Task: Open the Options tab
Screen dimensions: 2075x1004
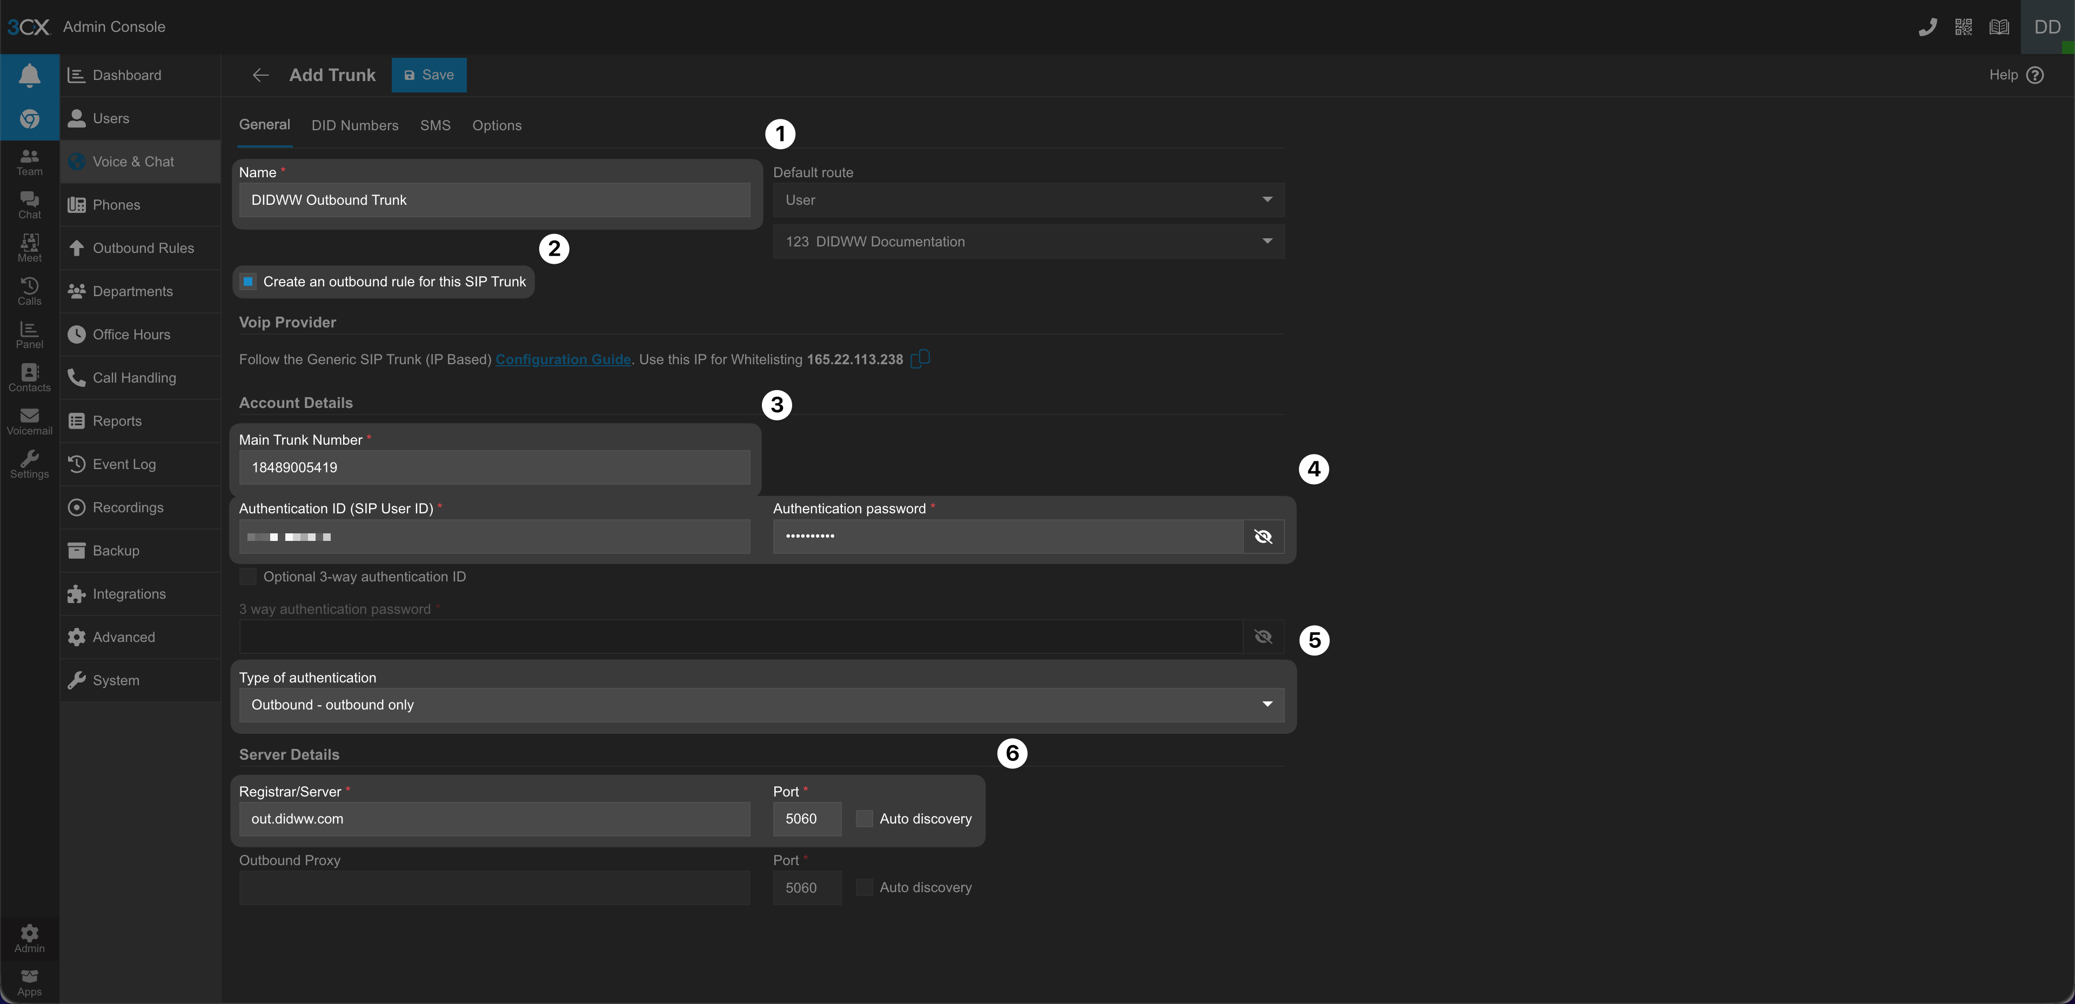Action: tap(496, 126)
